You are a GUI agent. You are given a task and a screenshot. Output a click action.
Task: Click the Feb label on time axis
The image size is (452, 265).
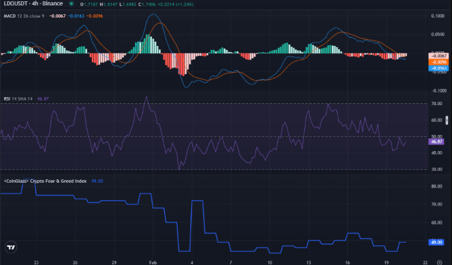tap(153, 262)
